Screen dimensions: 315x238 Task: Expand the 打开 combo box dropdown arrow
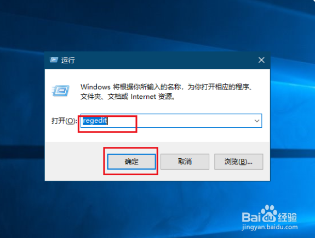[x=257, y=121]
